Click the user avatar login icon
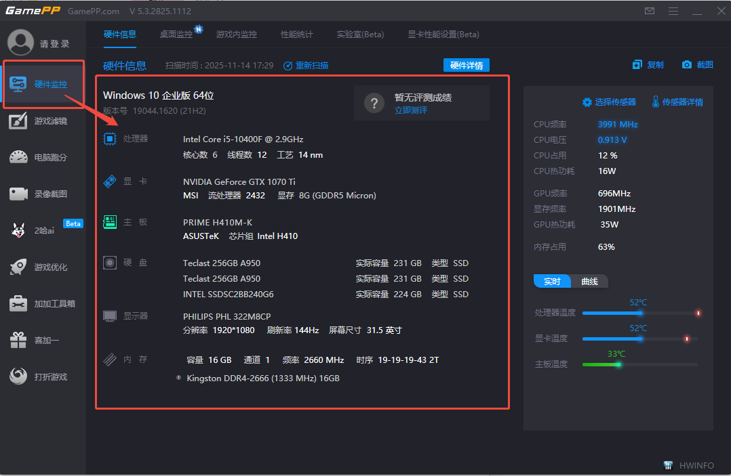Image resolution: width=731 pixels, height=476 pixels. coord(20,43)
